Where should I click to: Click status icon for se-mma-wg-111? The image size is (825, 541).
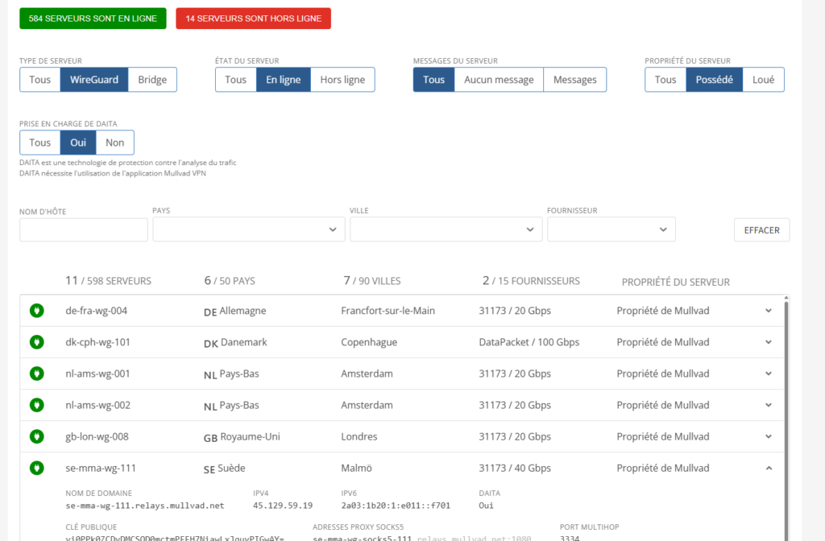[36, 468]
